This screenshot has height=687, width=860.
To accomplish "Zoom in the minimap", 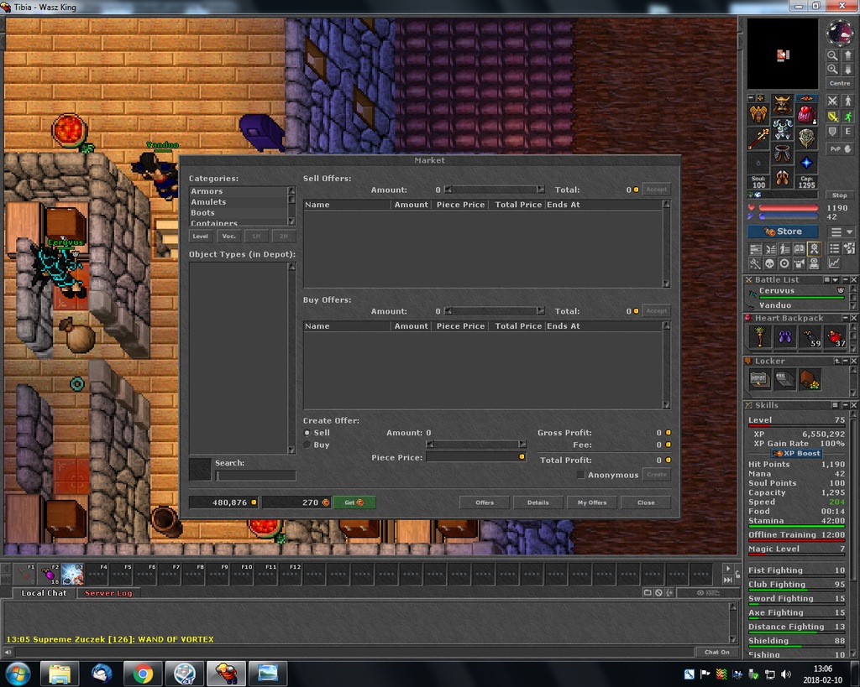I will click(x=832, y=69).
